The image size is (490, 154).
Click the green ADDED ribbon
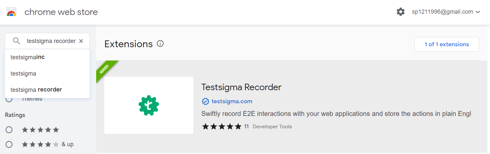point(105,70)
